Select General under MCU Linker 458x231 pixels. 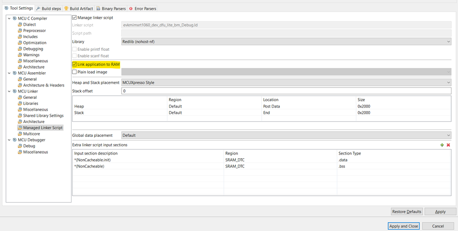coord(30,97)
